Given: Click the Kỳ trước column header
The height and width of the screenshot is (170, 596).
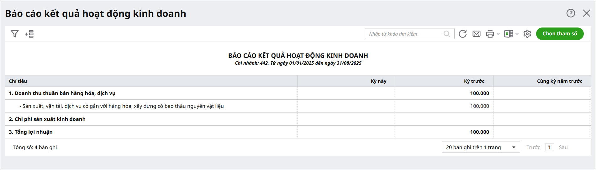Looking at the screenshot, I should [474, 81].
